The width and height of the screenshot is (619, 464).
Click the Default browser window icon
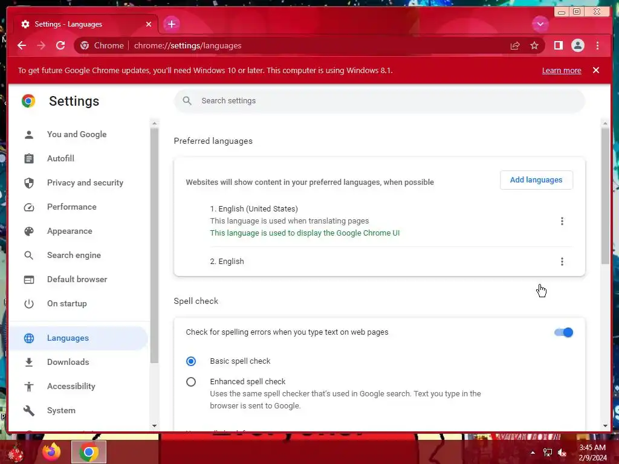click(29, 280)
